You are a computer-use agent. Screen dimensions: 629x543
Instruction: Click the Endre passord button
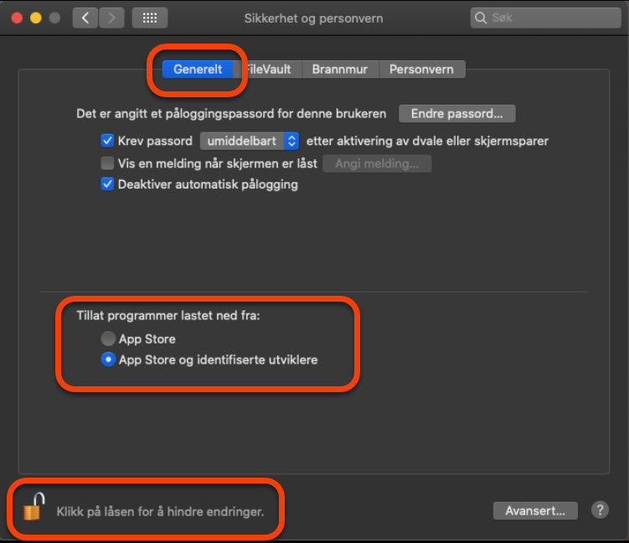pos(456,113)
